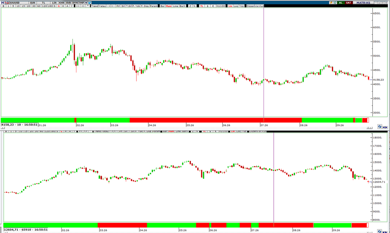Switch chart style to BarX
This screenshot has width=390, height=233.
[183, 6]
